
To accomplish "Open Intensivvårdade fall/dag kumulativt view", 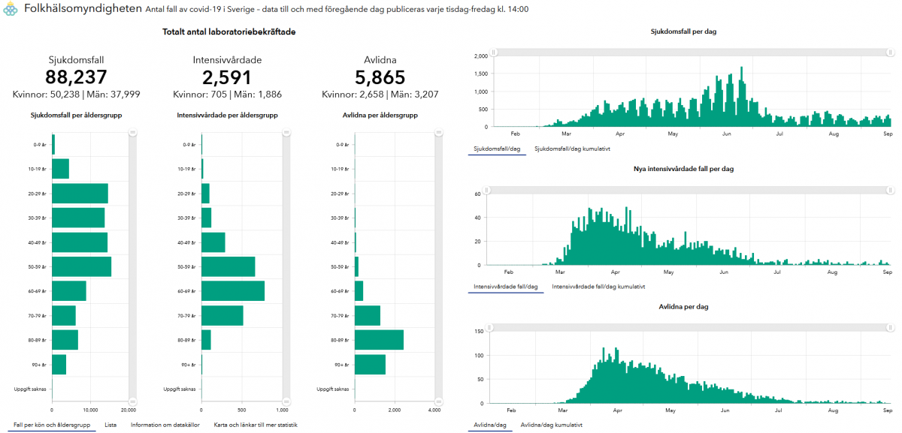I will coord(598,287).
